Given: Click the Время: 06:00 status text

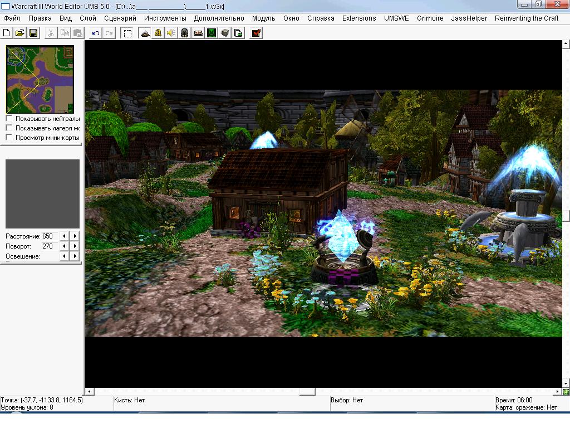Looking at the screenshot, I should tap(514, 400).
